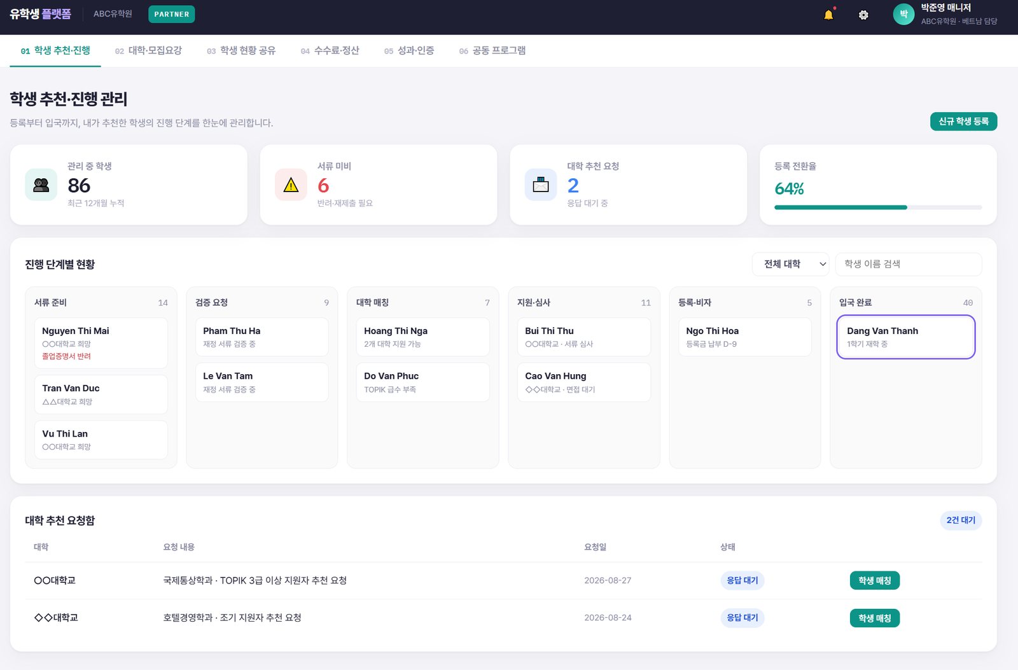The width and height of the screenshot is (1018, 670).
Task: Click 응답 대기 status for ○○대학교
Action: point(743,580)
